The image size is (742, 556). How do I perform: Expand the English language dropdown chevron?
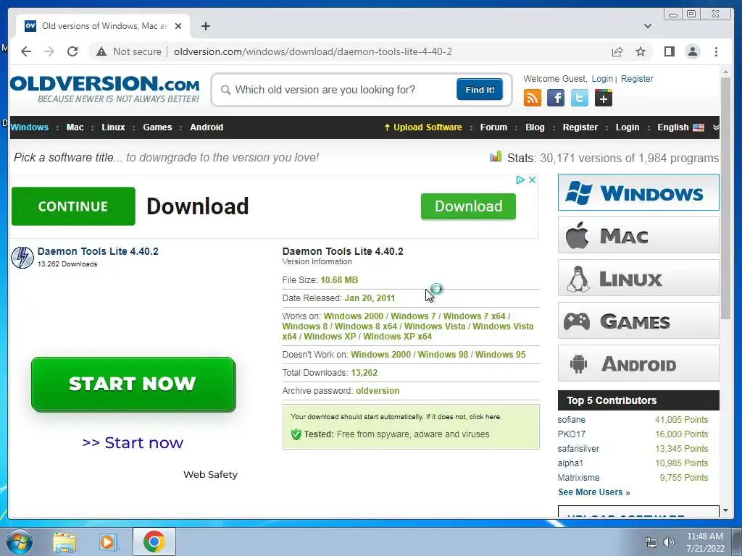point(715,127)
